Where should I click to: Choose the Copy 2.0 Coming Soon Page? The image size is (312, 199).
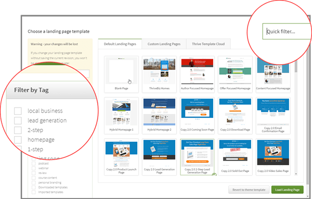pyautogui.click(x=197, y=116)
